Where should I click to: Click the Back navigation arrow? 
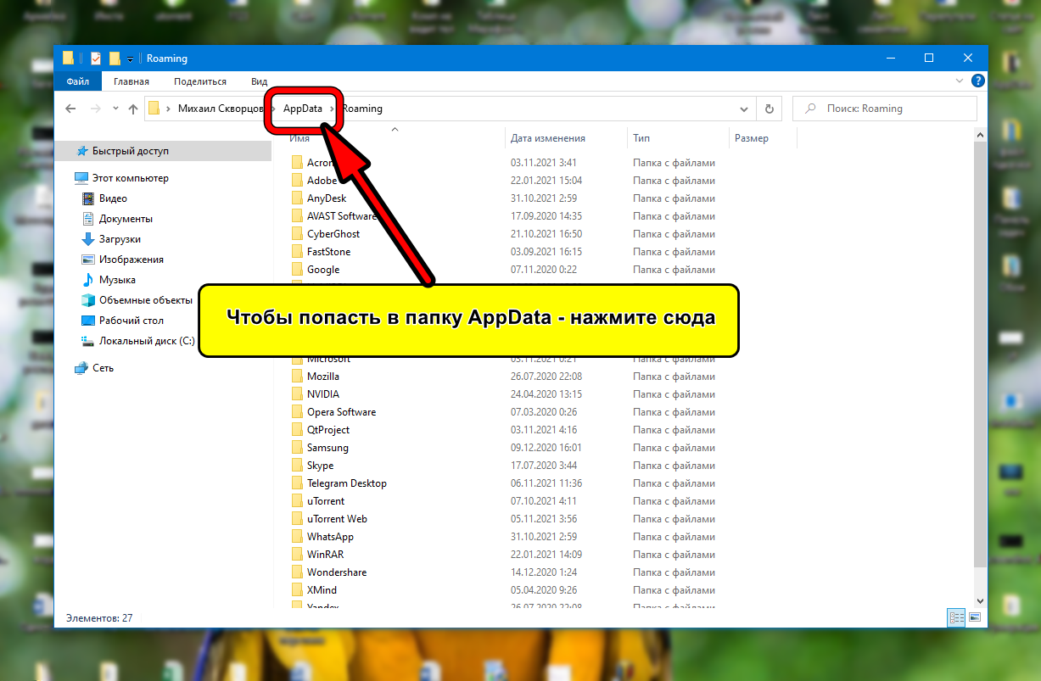pyautogui.click(x=71, y=109)
